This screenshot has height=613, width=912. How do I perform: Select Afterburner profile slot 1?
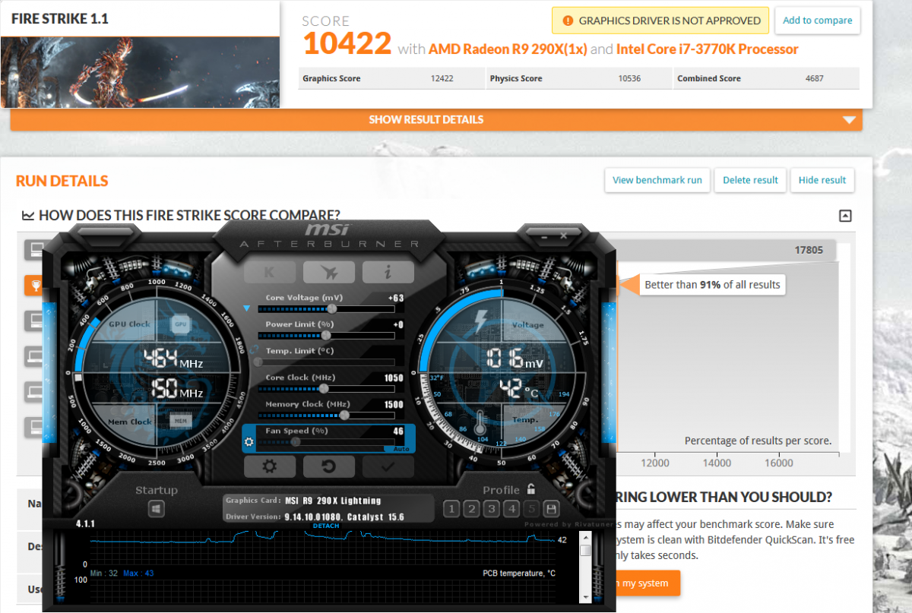point(451,509)
